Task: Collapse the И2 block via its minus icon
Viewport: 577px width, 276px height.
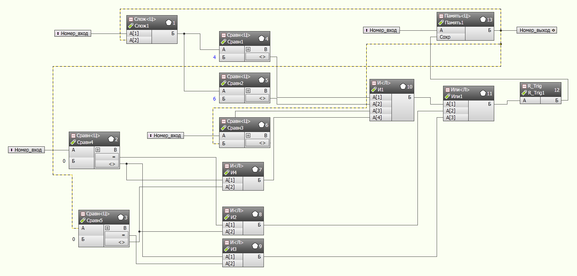Action: [227, 211]
